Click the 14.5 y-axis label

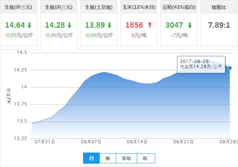22,53
